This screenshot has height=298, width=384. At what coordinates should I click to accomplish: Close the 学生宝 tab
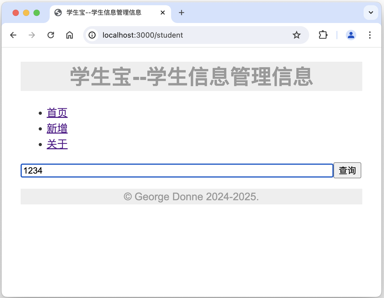pyautogui.click(x=163, y=13)
